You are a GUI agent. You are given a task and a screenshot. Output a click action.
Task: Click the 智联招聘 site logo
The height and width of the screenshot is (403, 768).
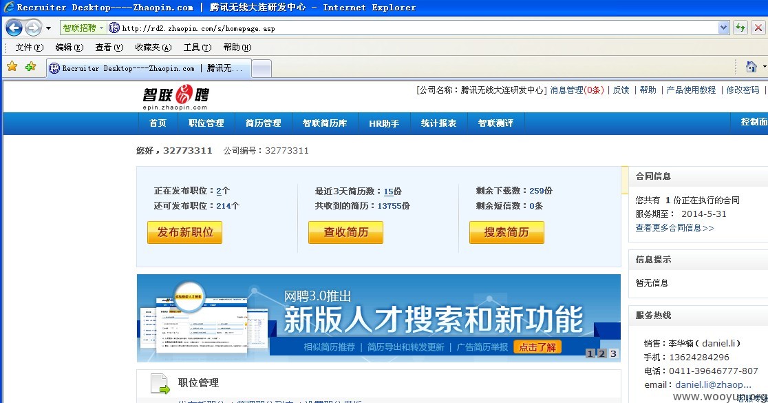[x=176, y=96]
